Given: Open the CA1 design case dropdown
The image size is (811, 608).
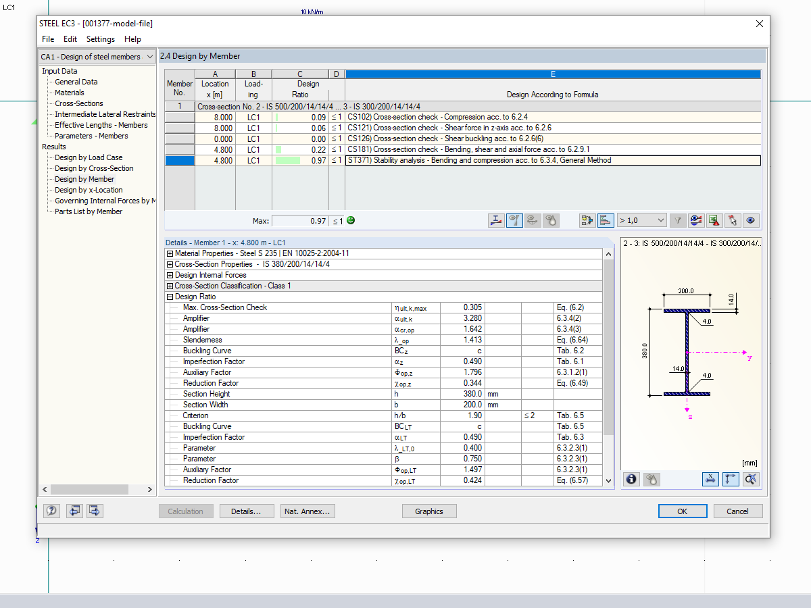Looking at the screenshot, I should coord(97,57).
